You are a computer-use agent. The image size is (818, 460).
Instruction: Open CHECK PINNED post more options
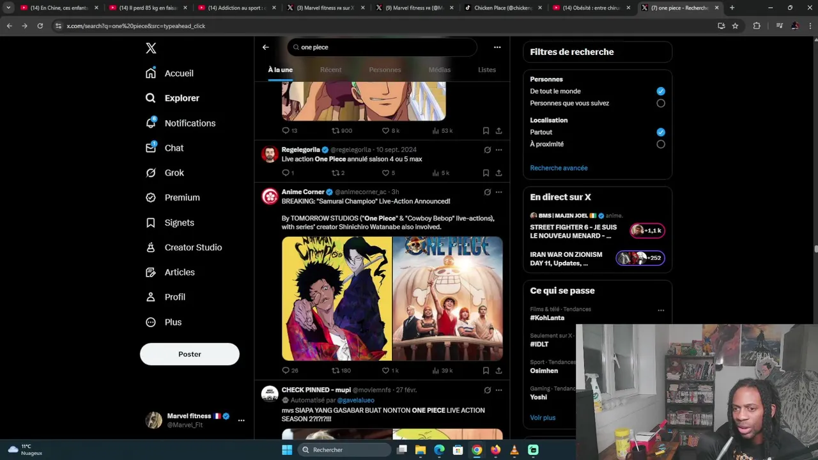[498, 390]
